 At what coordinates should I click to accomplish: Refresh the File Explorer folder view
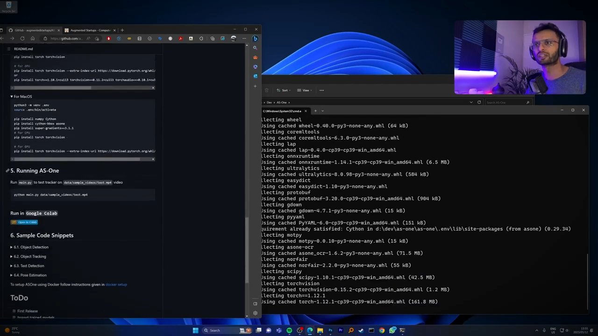479,102
